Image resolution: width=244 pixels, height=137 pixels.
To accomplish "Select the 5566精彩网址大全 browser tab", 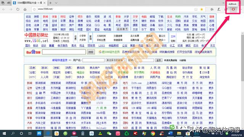I will pyautogui.click(x=29, y=3).
